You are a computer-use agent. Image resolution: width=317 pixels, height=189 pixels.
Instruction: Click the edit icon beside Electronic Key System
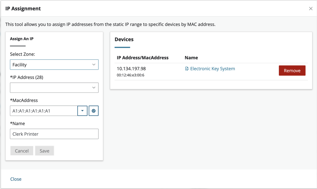tap(187, 69)
